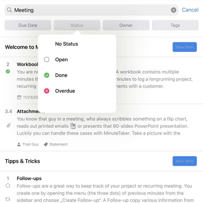Image resolution: width=203 pixels, height=203 pixels.
Task: Add New Item to the Welcome section
Action: [185, 47]
